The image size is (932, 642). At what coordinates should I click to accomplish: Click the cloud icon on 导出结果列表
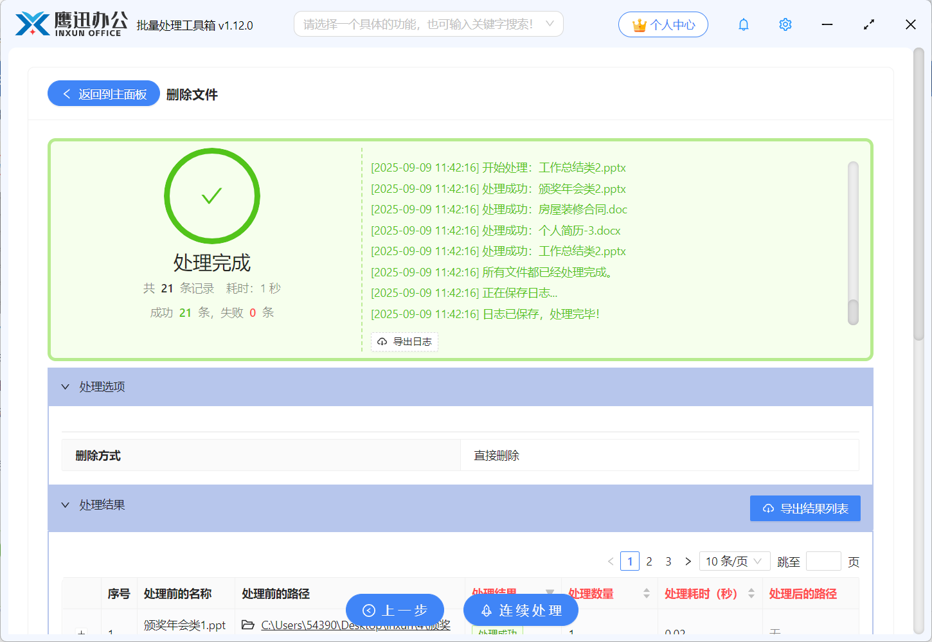(768, 509)
